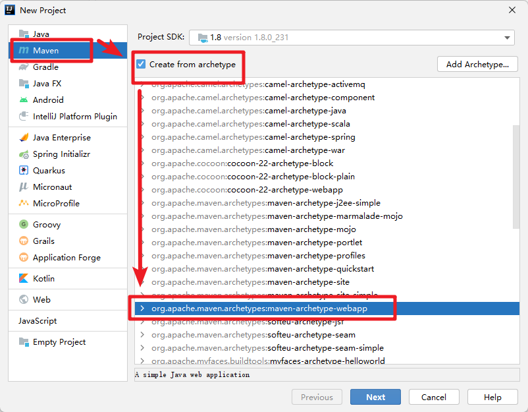Click the Add Archetype button
This screenshot has width=528, height=412.
click(x=477, y=64)
